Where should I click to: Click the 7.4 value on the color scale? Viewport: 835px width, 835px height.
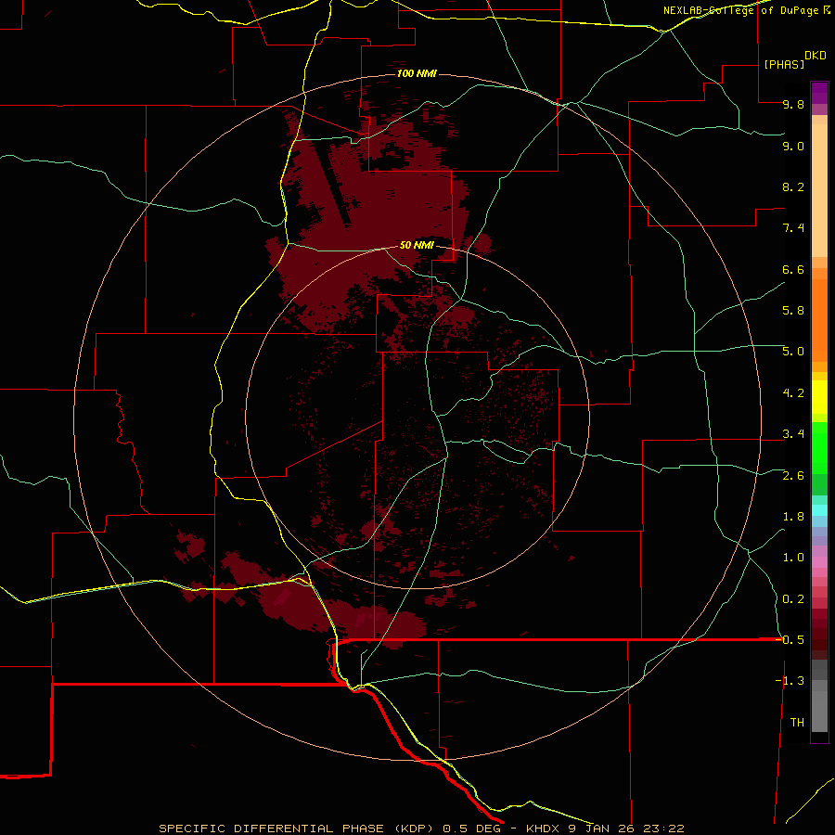(x=793, y=228)
